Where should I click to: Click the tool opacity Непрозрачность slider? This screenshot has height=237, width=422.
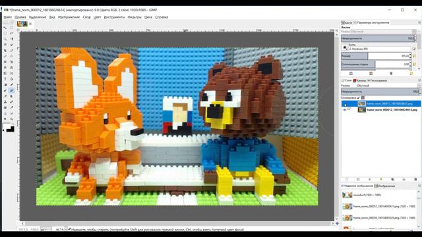pos(378,38)
